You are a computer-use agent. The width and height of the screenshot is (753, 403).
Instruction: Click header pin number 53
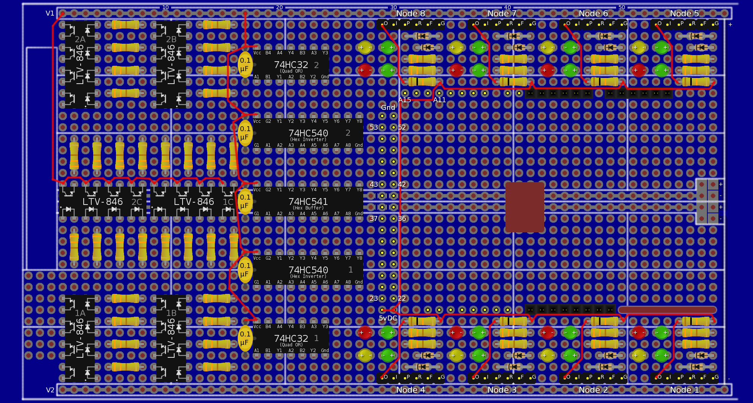374,127
